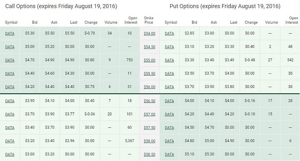Open the DATA put symbol with $4.00 bid
The width and height of the screenshot is (300, 161).
click(x=169, y=101)
